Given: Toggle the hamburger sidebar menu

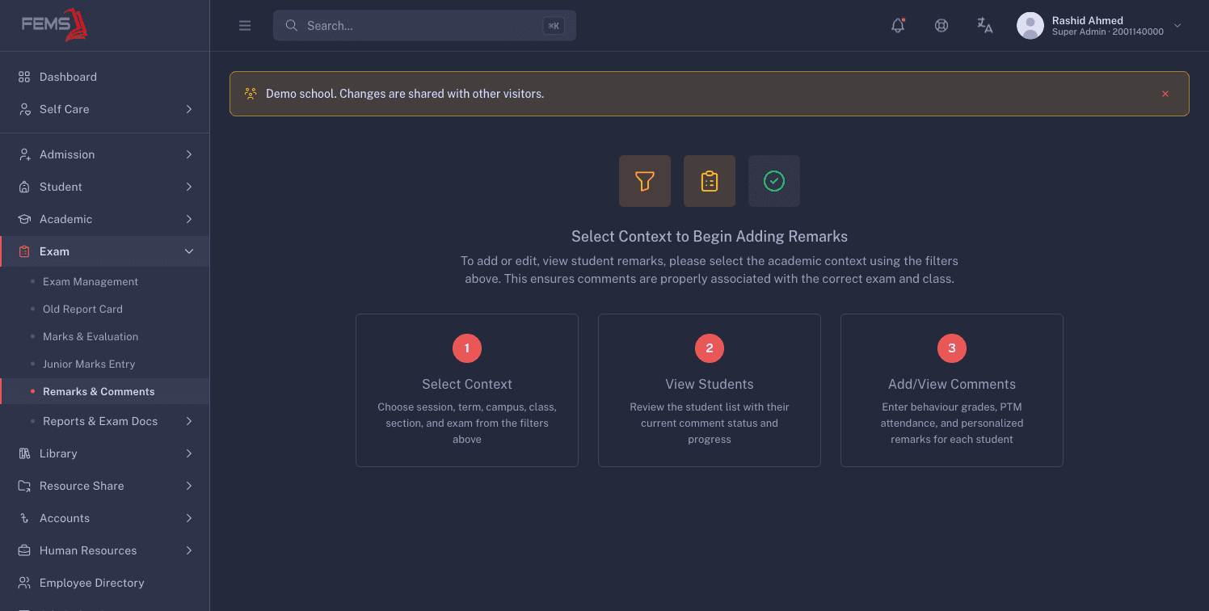Looking at the screenshot, I should (x=245, y=26).
